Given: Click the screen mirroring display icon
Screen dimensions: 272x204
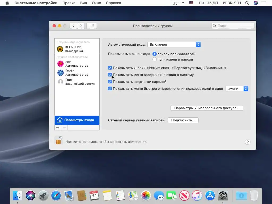Looking at the screenshot, I should click(175, 3).
